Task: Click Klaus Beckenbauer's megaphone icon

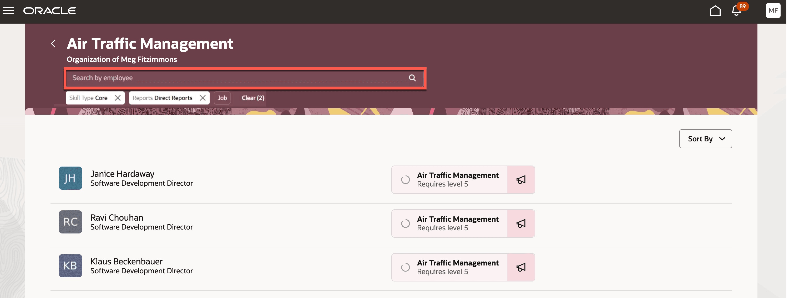Action: coord(521,267)
